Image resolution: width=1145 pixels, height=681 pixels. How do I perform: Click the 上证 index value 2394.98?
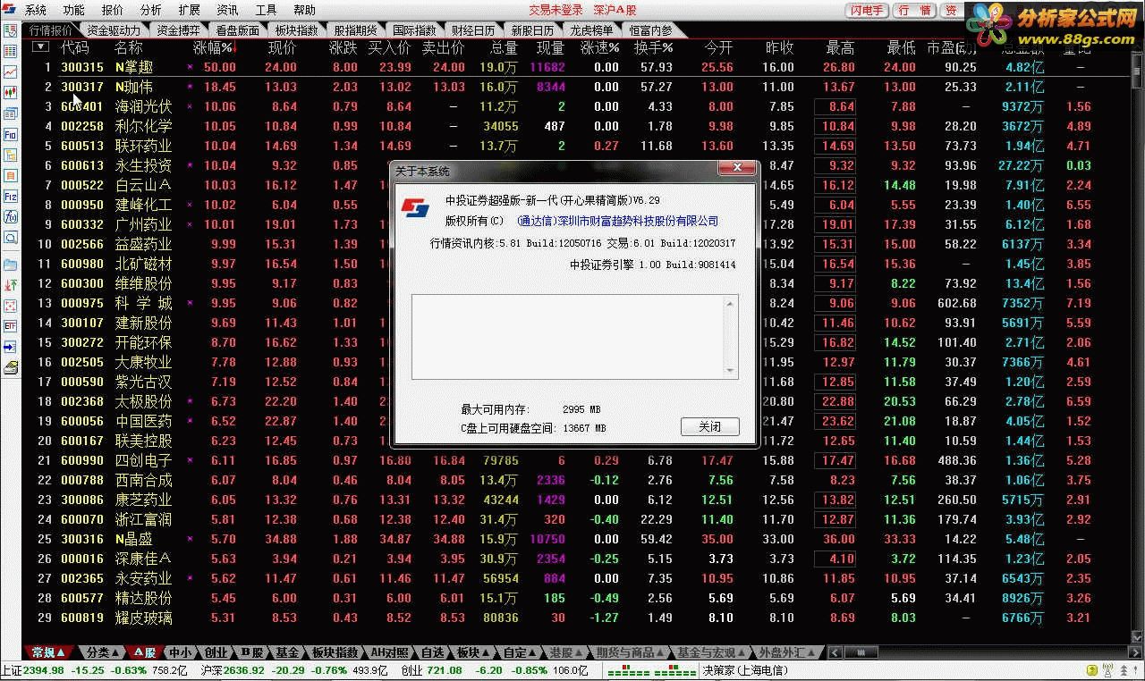[x=43, y=670]
